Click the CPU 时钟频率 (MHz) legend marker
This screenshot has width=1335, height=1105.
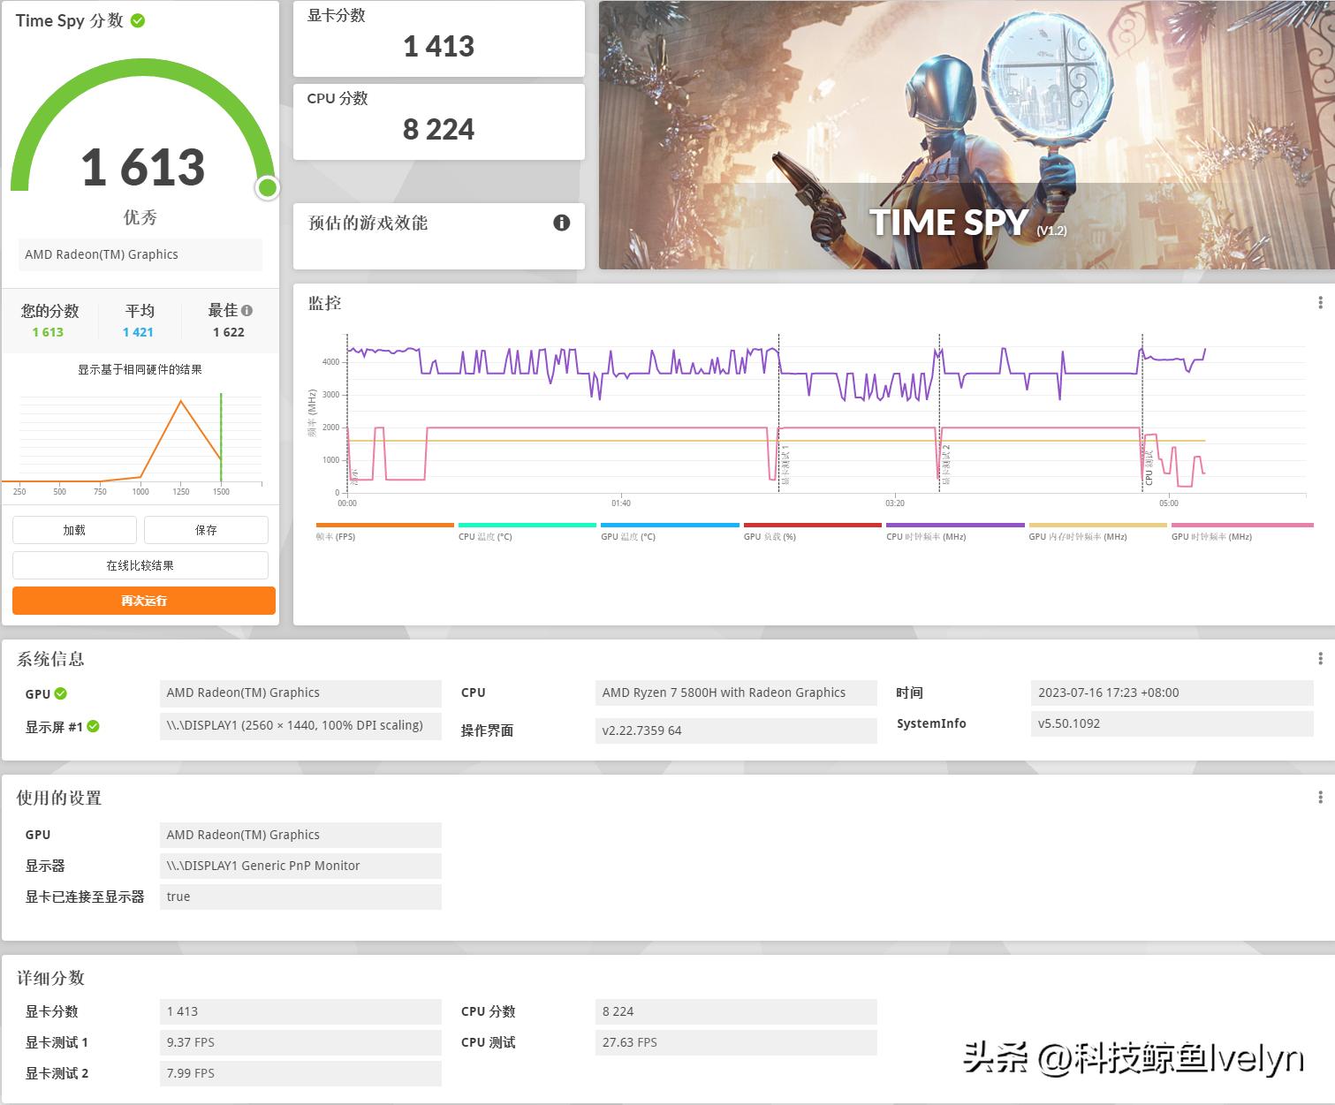(954, 525)
